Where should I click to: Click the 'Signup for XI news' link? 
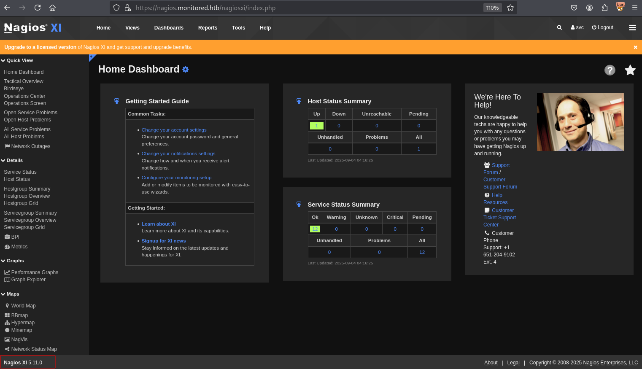pos(164,241)
